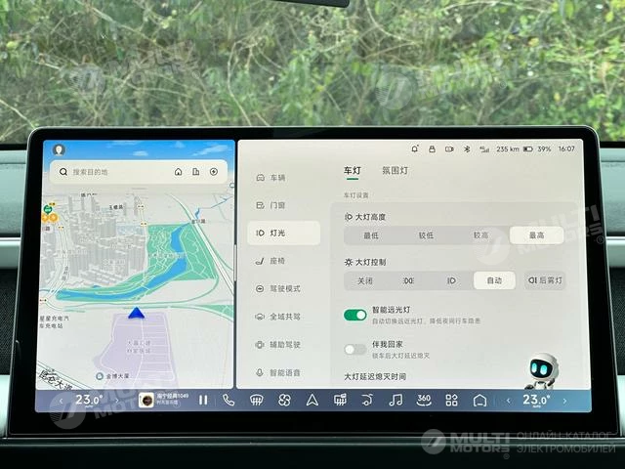Open the apps grid icon
Screen dimensions: 625x469
[451, 400]
